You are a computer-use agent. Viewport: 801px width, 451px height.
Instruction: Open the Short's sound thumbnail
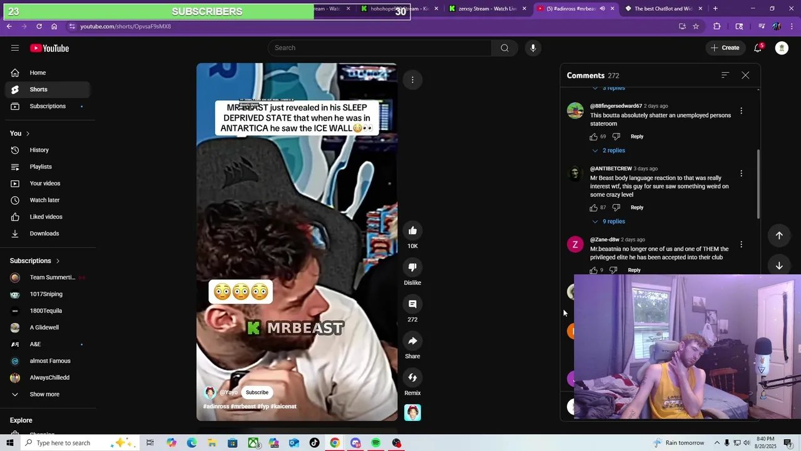(412, 412)
